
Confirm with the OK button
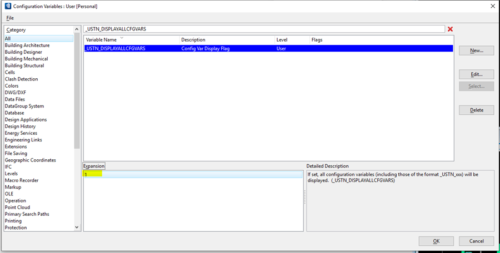436,241
